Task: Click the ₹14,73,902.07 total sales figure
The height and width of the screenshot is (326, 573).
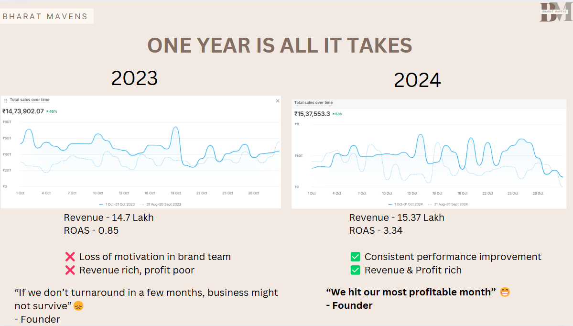Action: pos(23,111)
